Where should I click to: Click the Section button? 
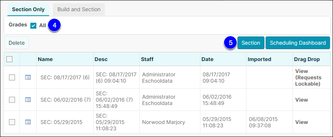[251, 43]
